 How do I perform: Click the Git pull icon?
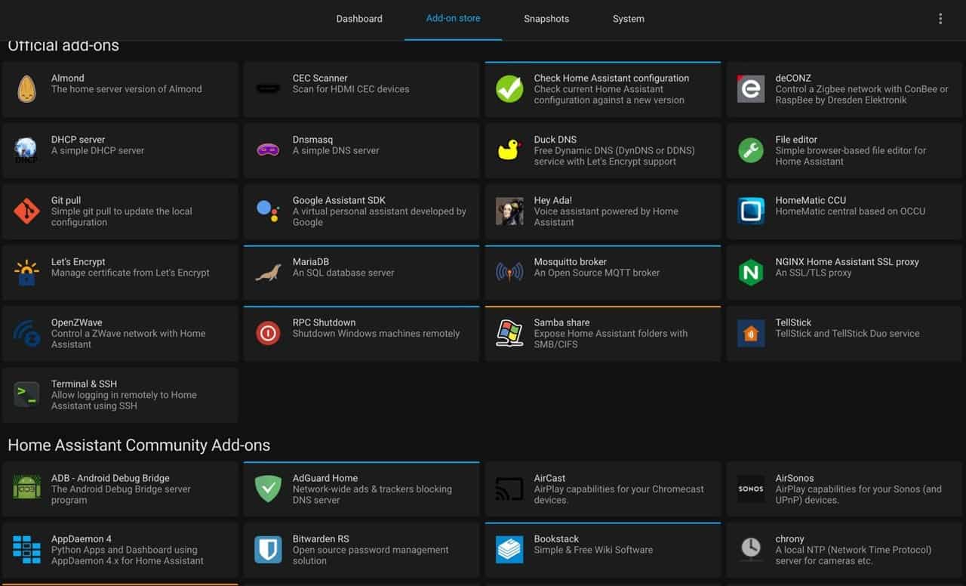click(x=26, y=211)
